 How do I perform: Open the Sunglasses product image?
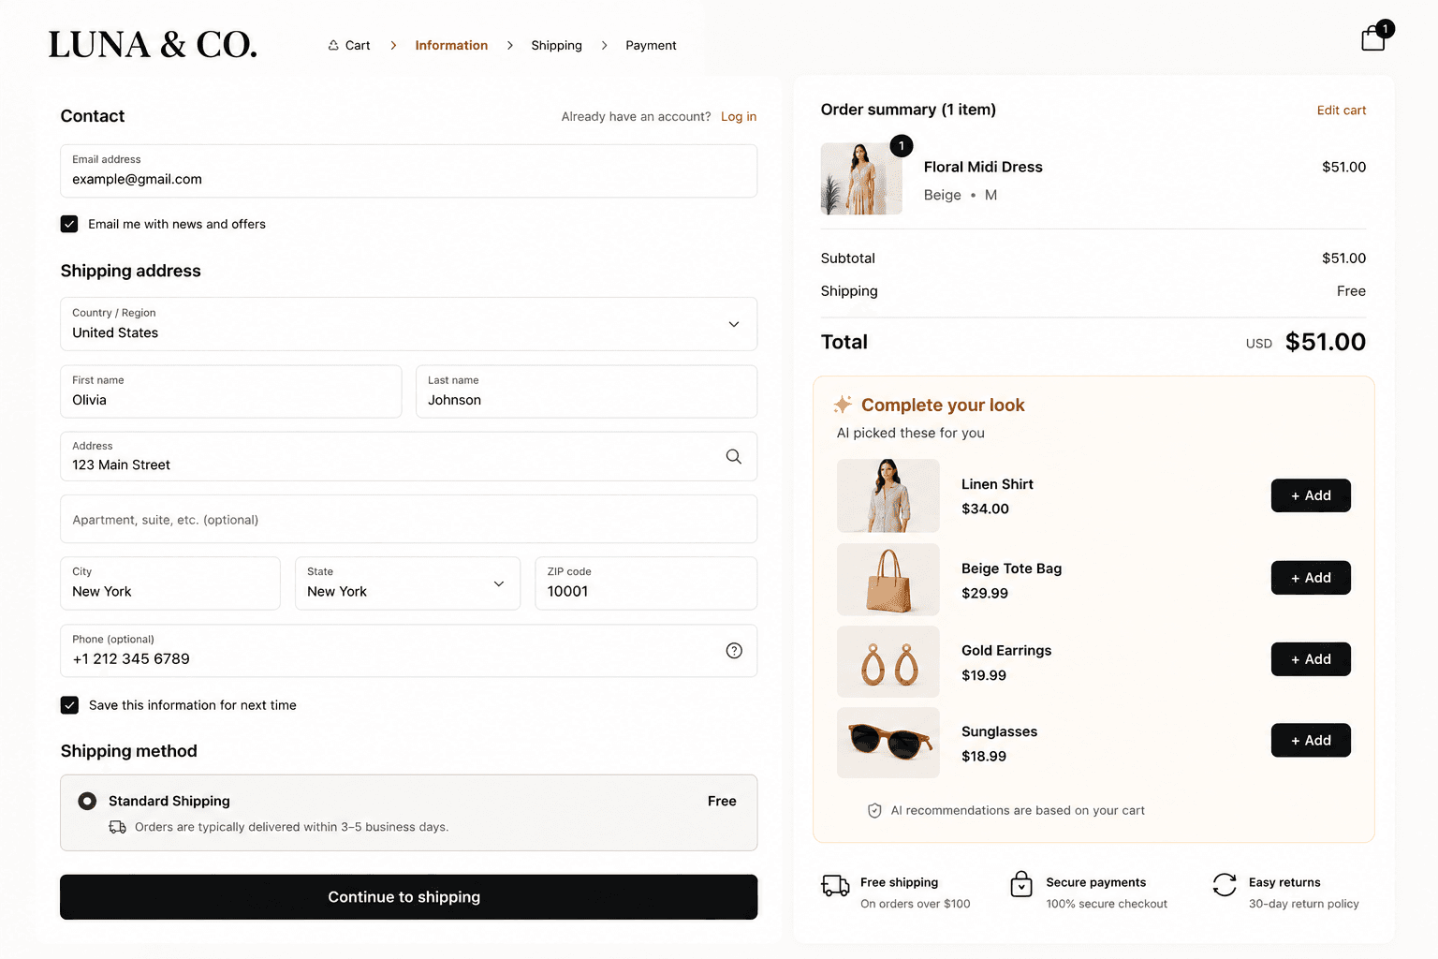point(888,743)
